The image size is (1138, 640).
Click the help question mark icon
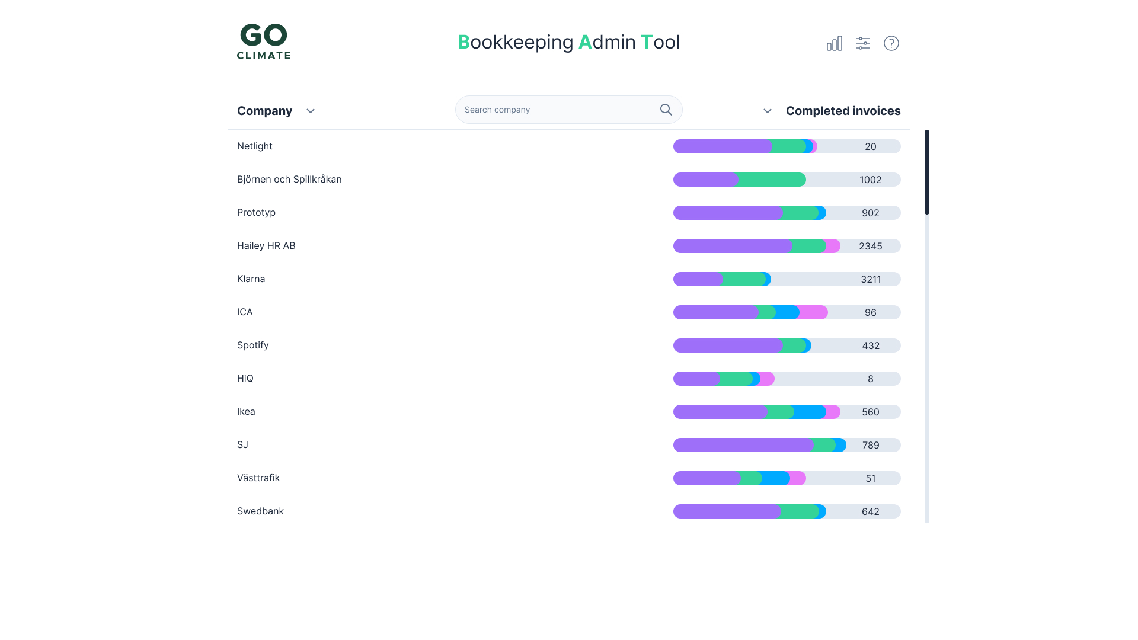click(x=891, y=43)
